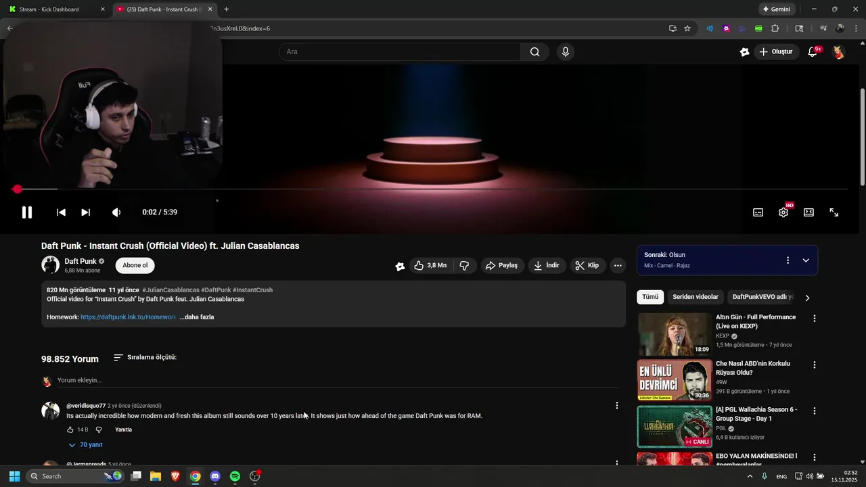
Task: Show hidden system tray icons
Action: pos(749,476)
